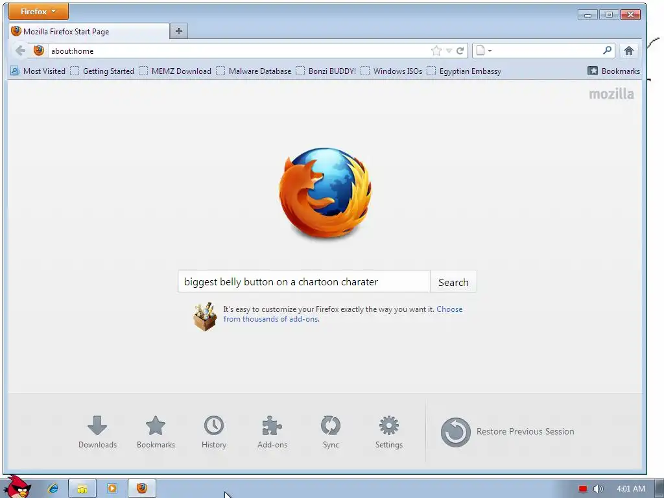Click the add-ons toolbox snippet icon

point(206,316)
